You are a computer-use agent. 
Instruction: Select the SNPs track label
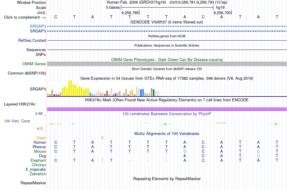point(41,54)
